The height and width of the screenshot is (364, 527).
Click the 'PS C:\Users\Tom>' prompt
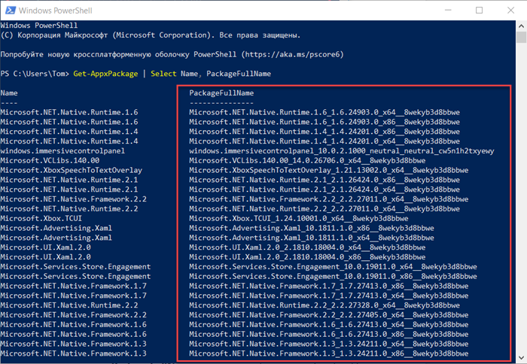click(35, 74)
